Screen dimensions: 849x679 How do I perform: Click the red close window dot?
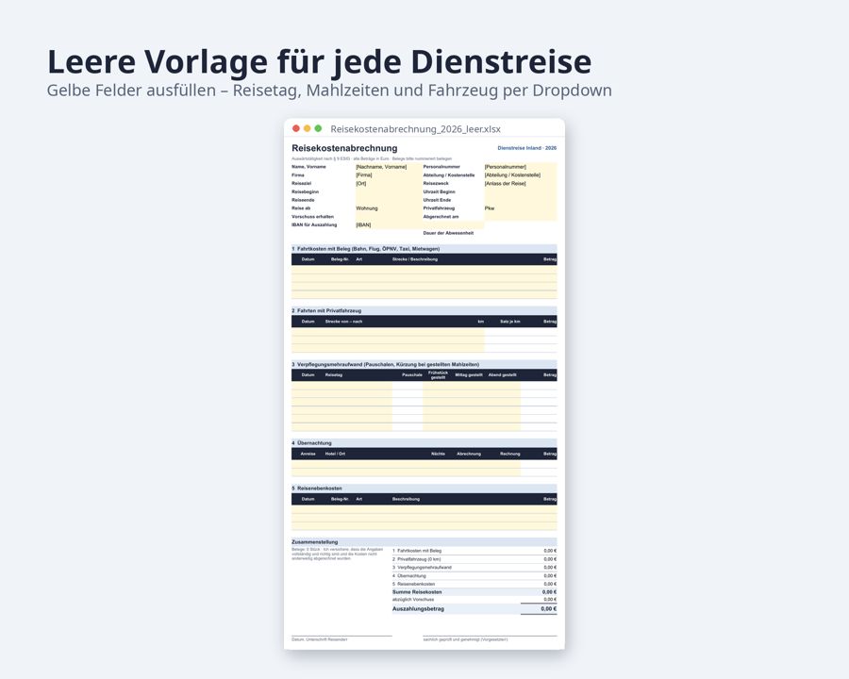point(295,128)
